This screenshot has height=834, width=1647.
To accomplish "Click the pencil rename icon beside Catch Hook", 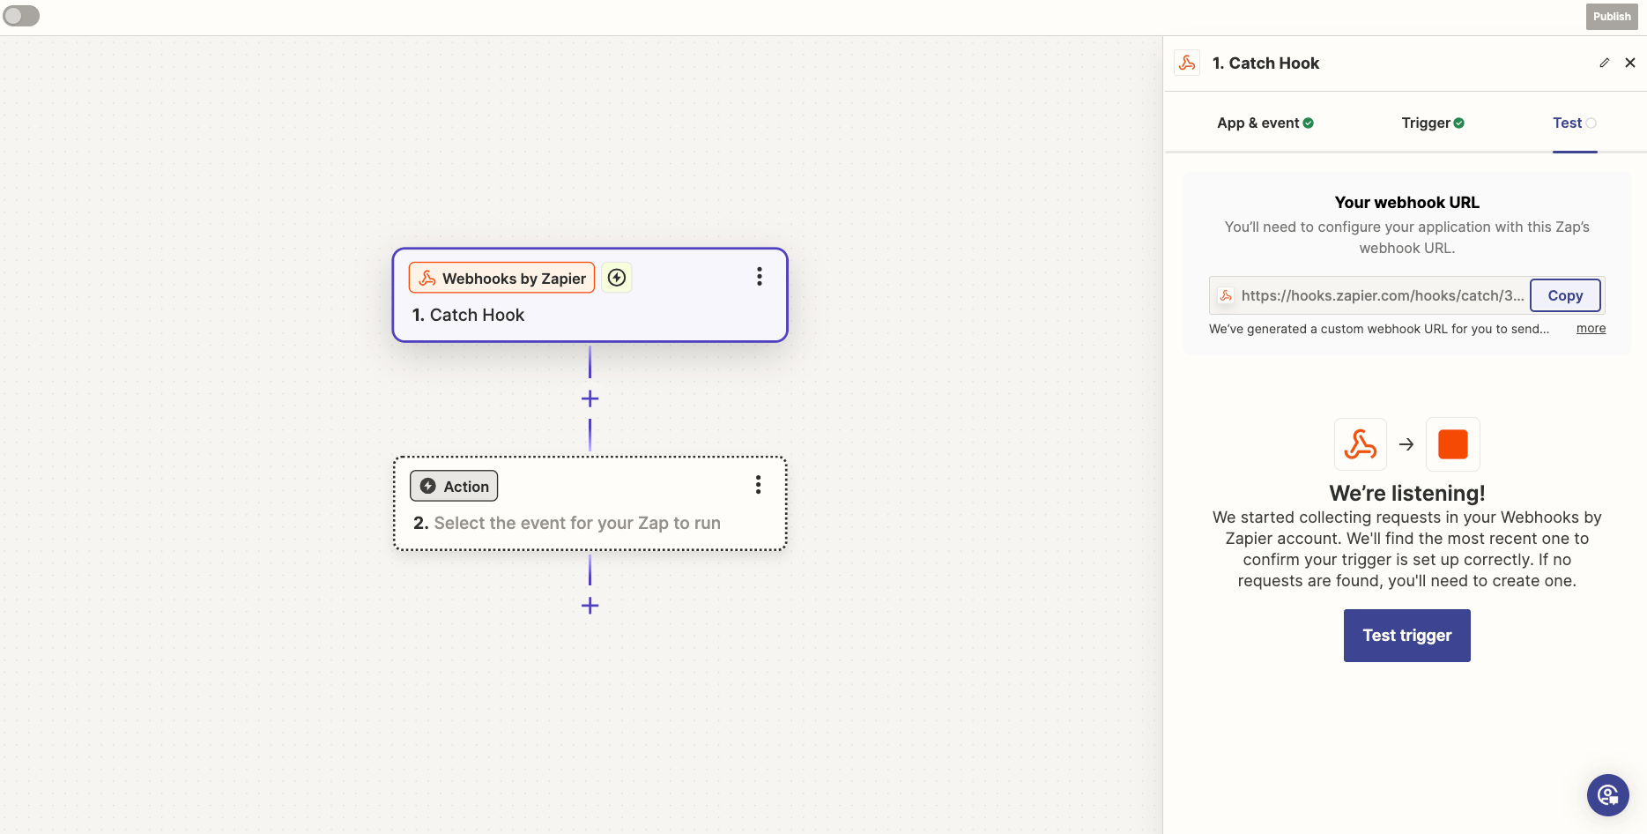I will coord(1604,63).
